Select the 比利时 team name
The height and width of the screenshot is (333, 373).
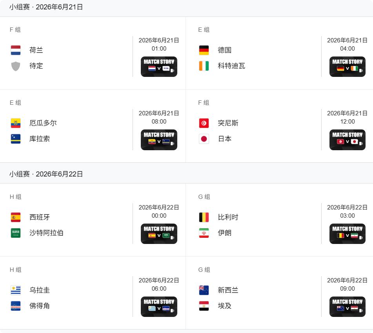[x=228, y=217]
